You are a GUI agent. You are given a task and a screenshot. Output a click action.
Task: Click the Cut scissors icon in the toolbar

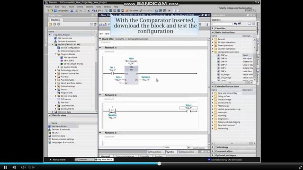77,10
